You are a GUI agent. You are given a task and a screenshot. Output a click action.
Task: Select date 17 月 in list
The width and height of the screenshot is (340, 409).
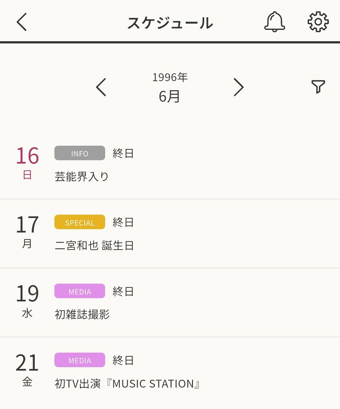pyautogui.click(x=27, y=232)
